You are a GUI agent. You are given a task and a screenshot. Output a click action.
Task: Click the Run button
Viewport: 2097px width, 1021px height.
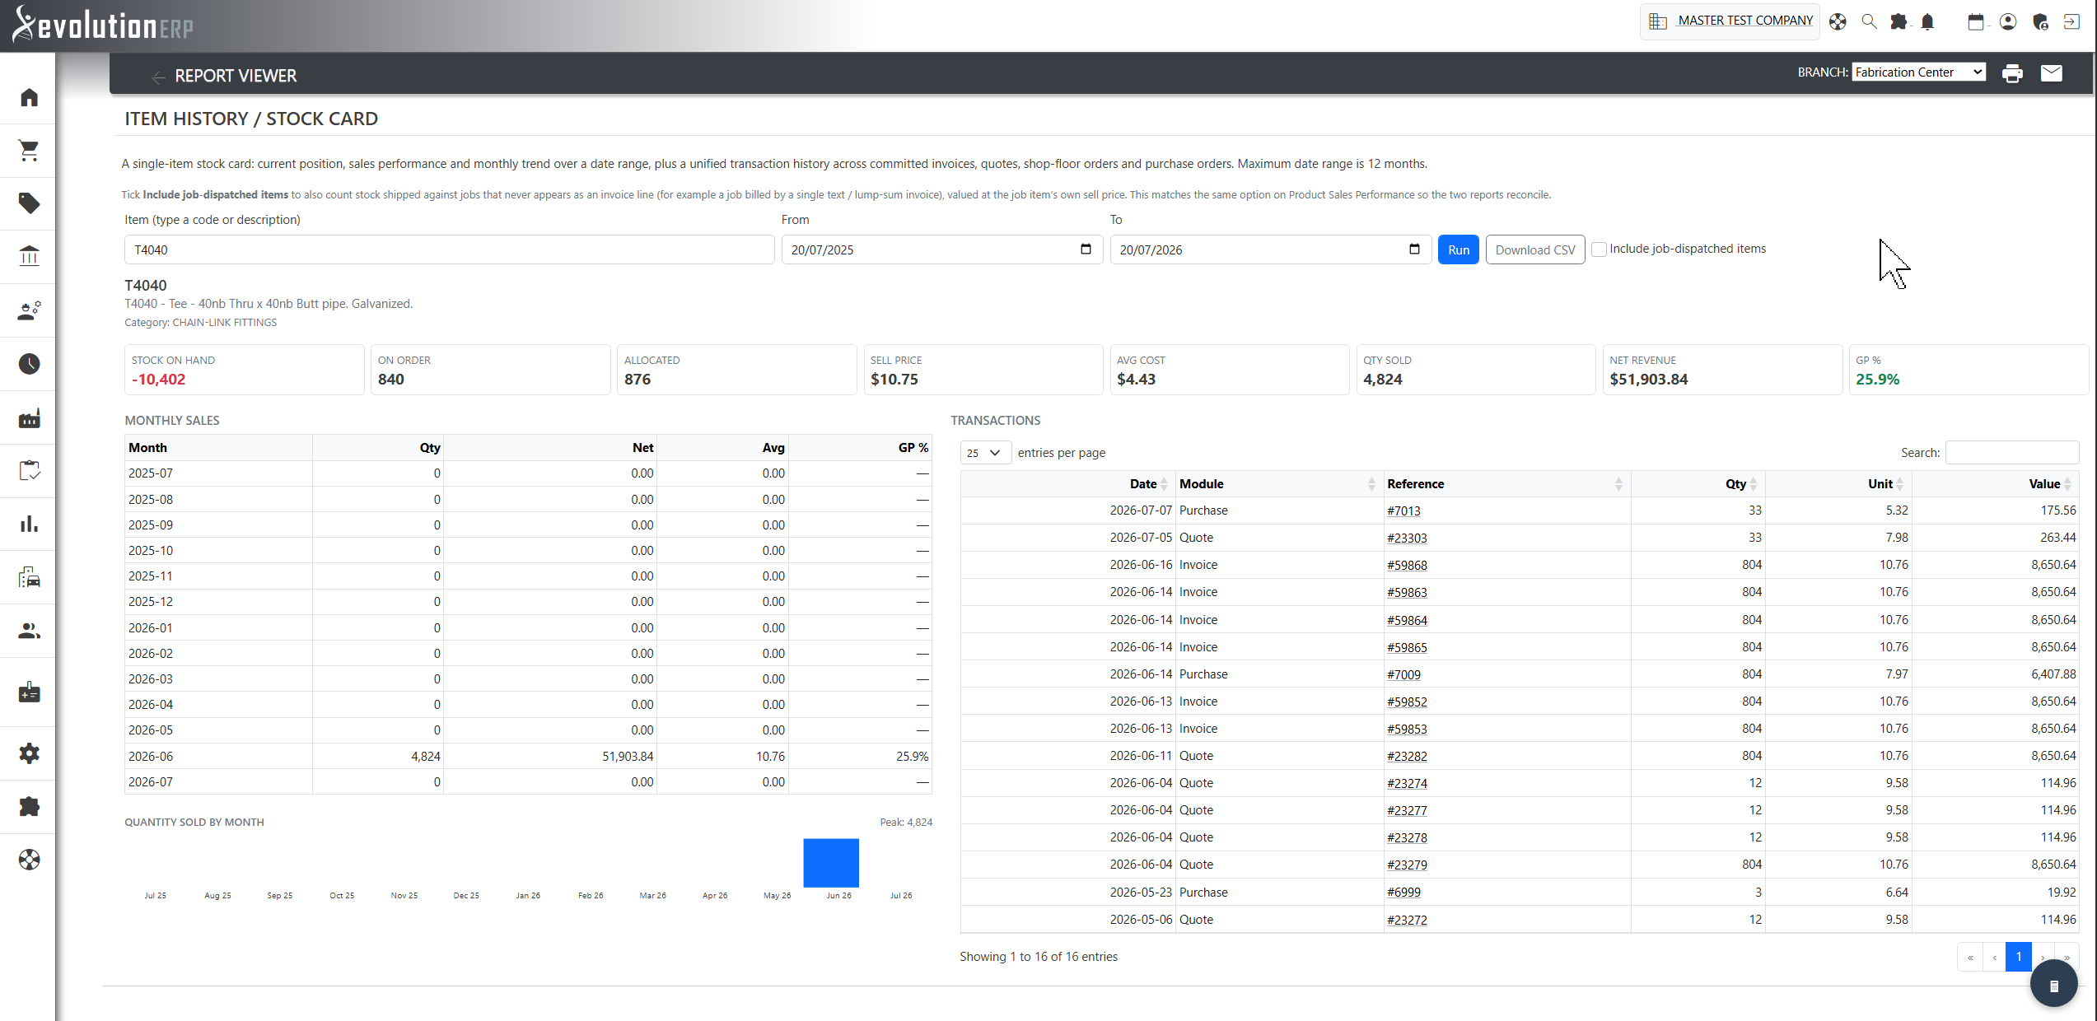tap(1458, 249)
